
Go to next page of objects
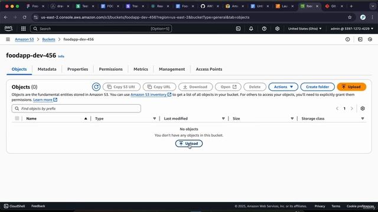click(x=352, y=108)
